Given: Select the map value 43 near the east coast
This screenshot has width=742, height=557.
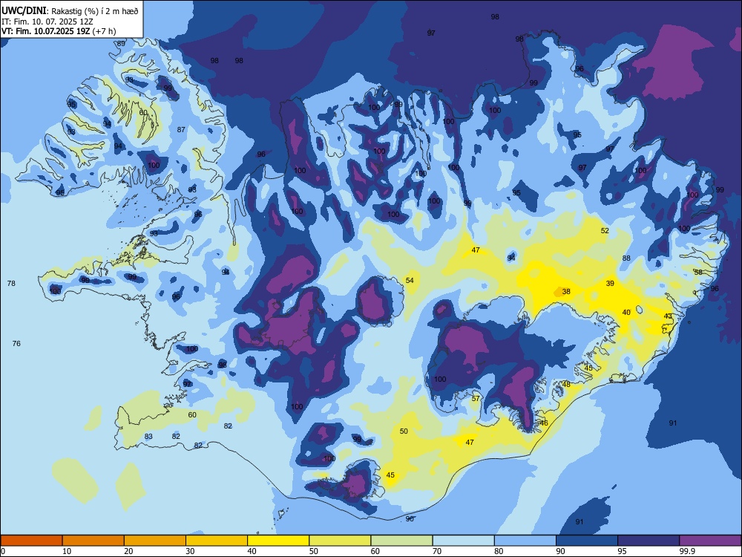Looking at the screenshot, I should [668, 316].
